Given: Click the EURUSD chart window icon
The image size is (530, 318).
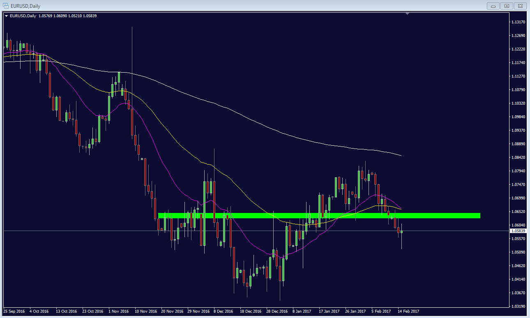Looking at the screenshot, I should pyautogui.click(x=5, y=6).
